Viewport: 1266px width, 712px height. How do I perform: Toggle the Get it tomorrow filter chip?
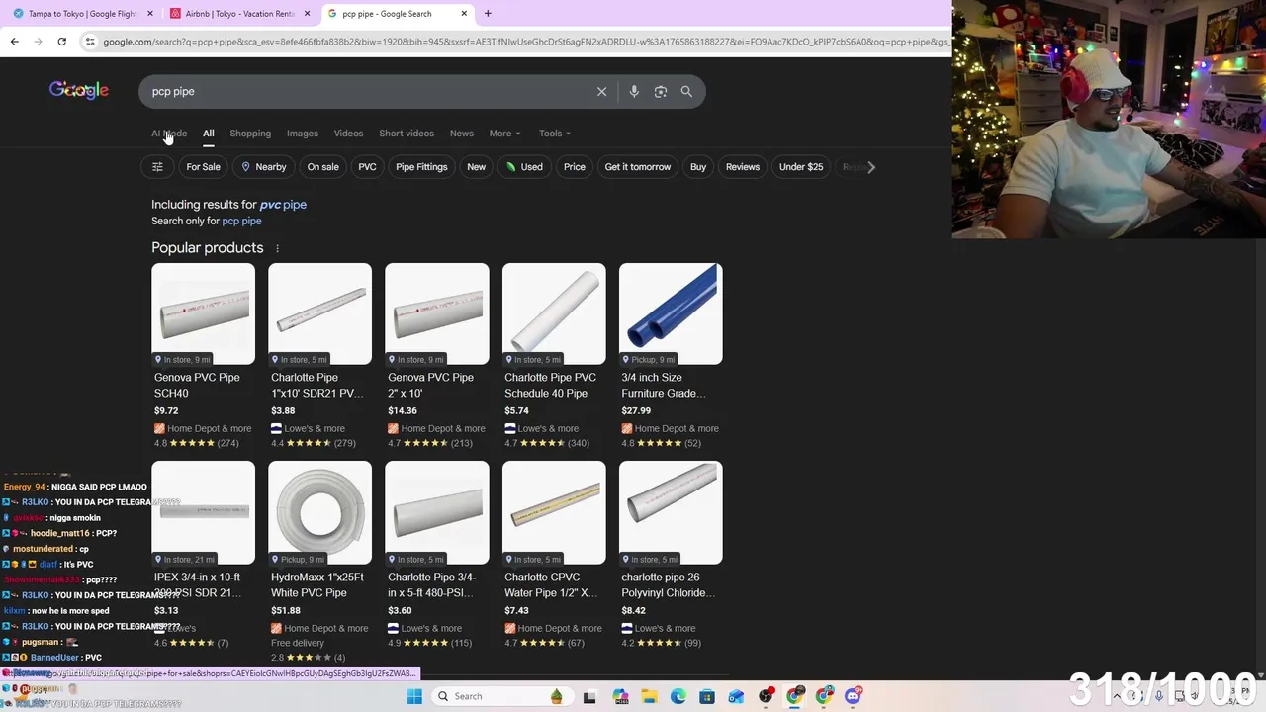point(638,167)
